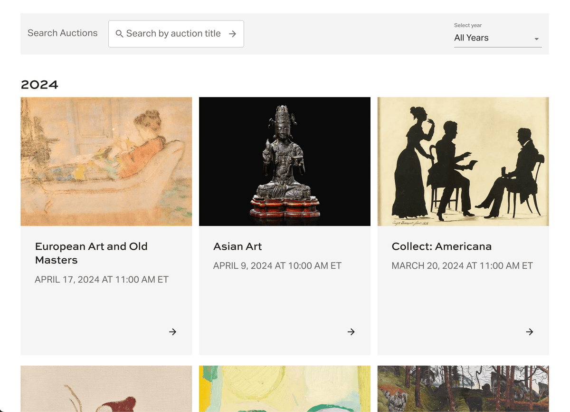View the silhouette figures artwork thumbnail
The height and width of the screenshot is (412, 570).
463,161
